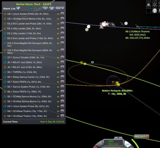Click SOI-change icon of EE-2 Gilly Lander 116d
160x148 pixels.
point(5,33)
